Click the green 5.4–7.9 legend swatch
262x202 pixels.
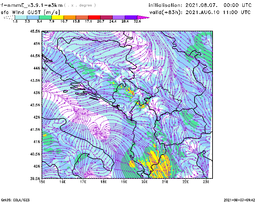click(45, 17)
